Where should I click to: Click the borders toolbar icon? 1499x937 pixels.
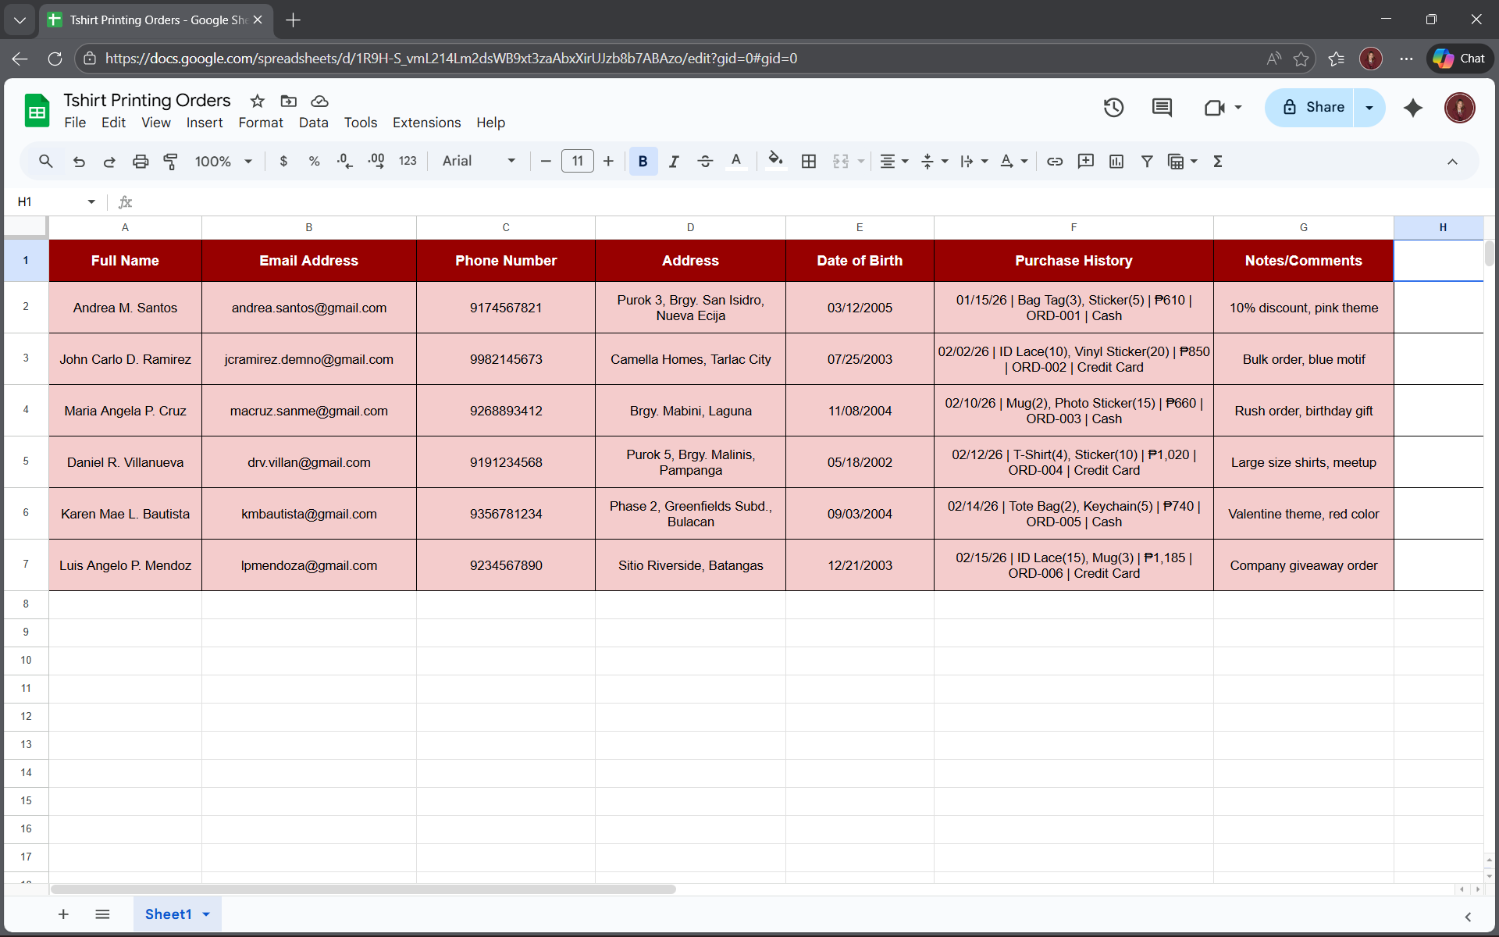(809, 162)
